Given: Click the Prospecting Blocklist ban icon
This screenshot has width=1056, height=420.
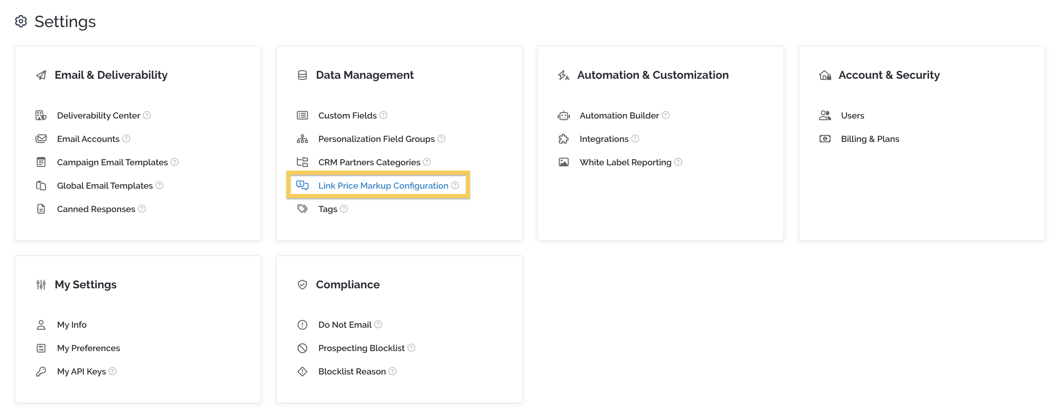Looking at the screenshot, I should pos(302,348).
